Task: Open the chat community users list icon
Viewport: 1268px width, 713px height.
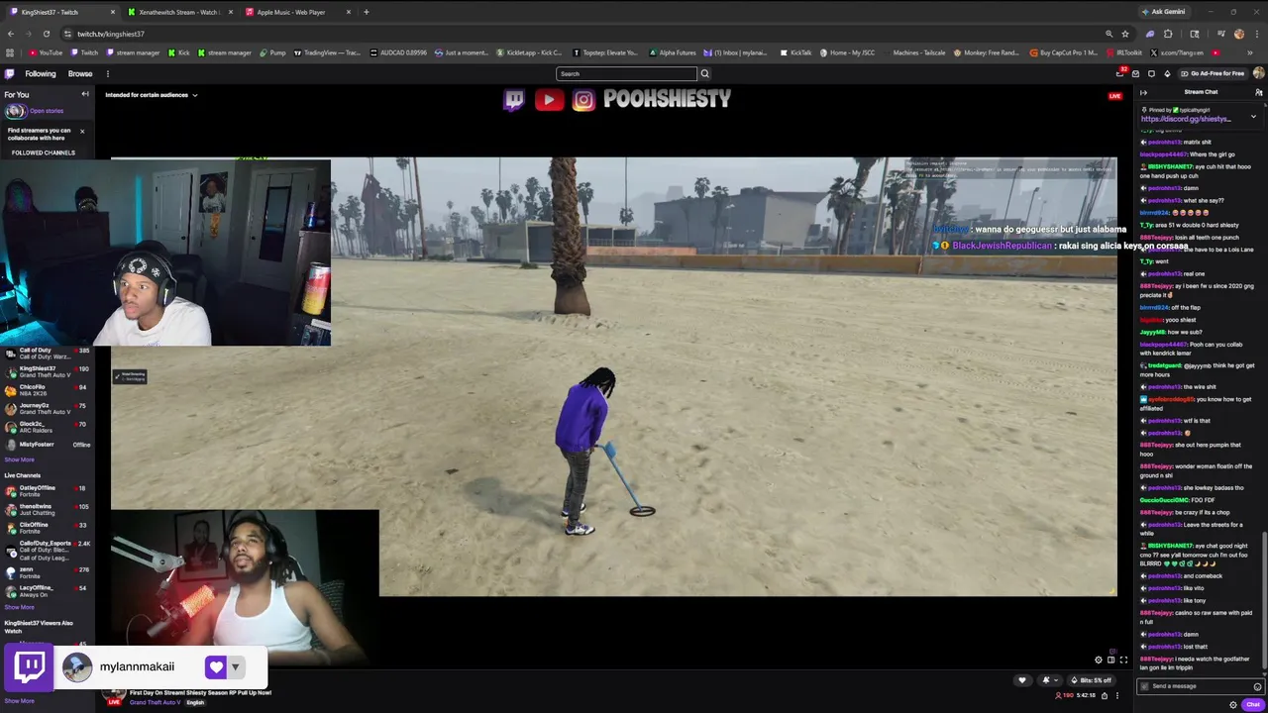Action: [x=1258, y=92]
